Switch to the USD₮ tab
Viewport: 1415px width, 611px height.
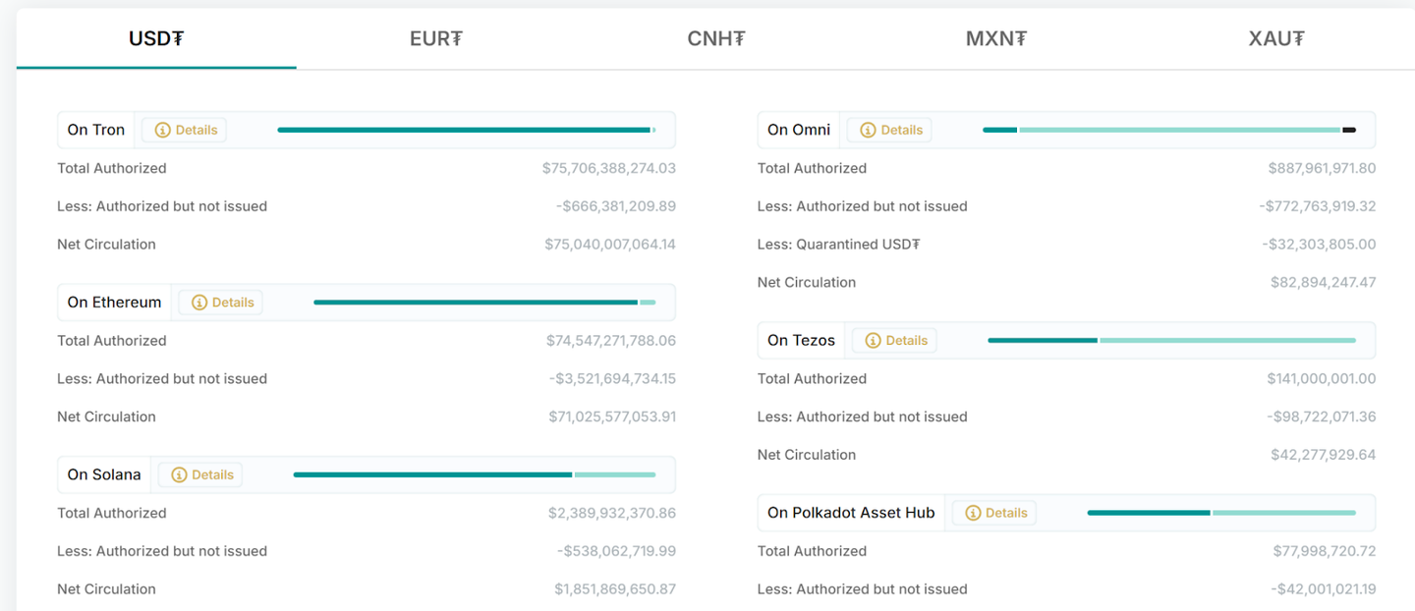[x=156, y=39]
